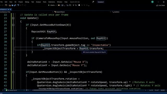Click the MIXED line endings indicator

pyautogui.click(x=163, y=90)
